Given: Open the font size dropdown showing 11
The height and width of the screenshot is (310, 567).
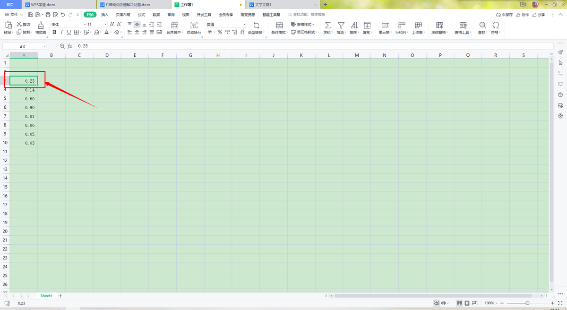Looking at the screenshot, I should click(x=105, y=24).
